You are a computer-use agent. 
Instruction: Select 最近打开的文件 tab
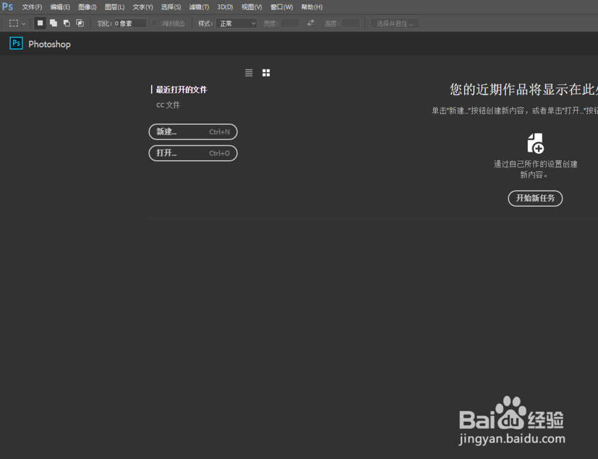tap(182, 90)
